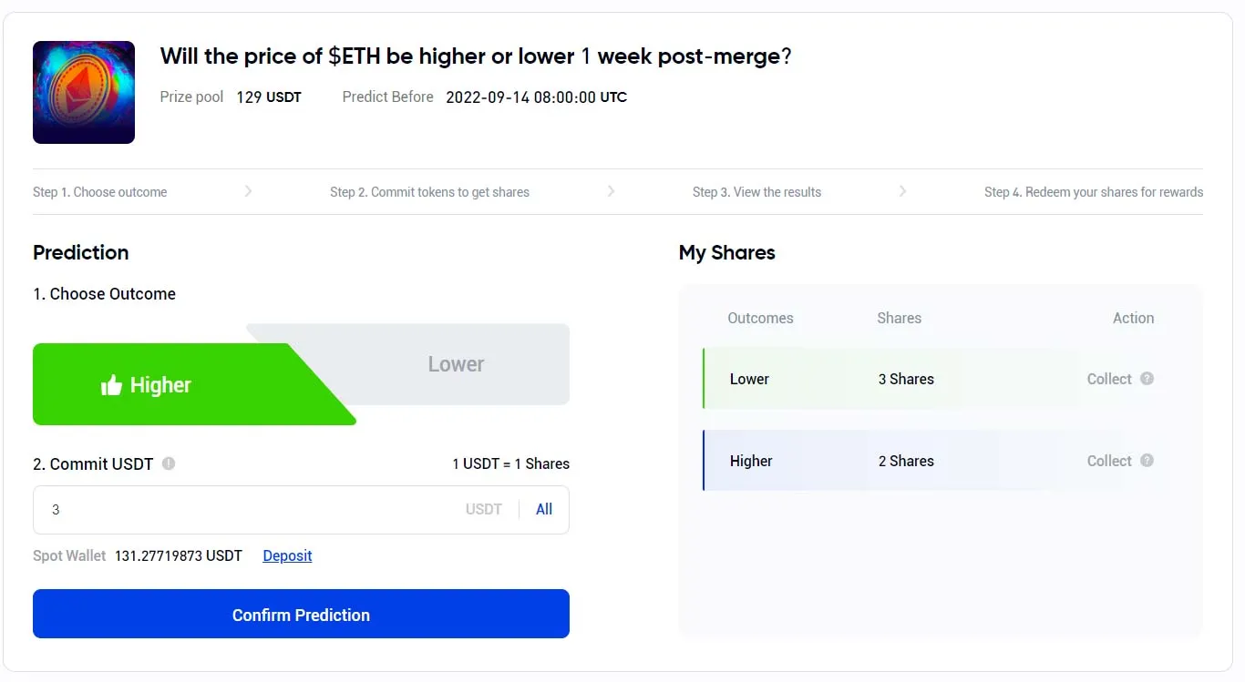Click the chevron after Step 1
This screenshot has width=1245, height=682.
(248, 191)
